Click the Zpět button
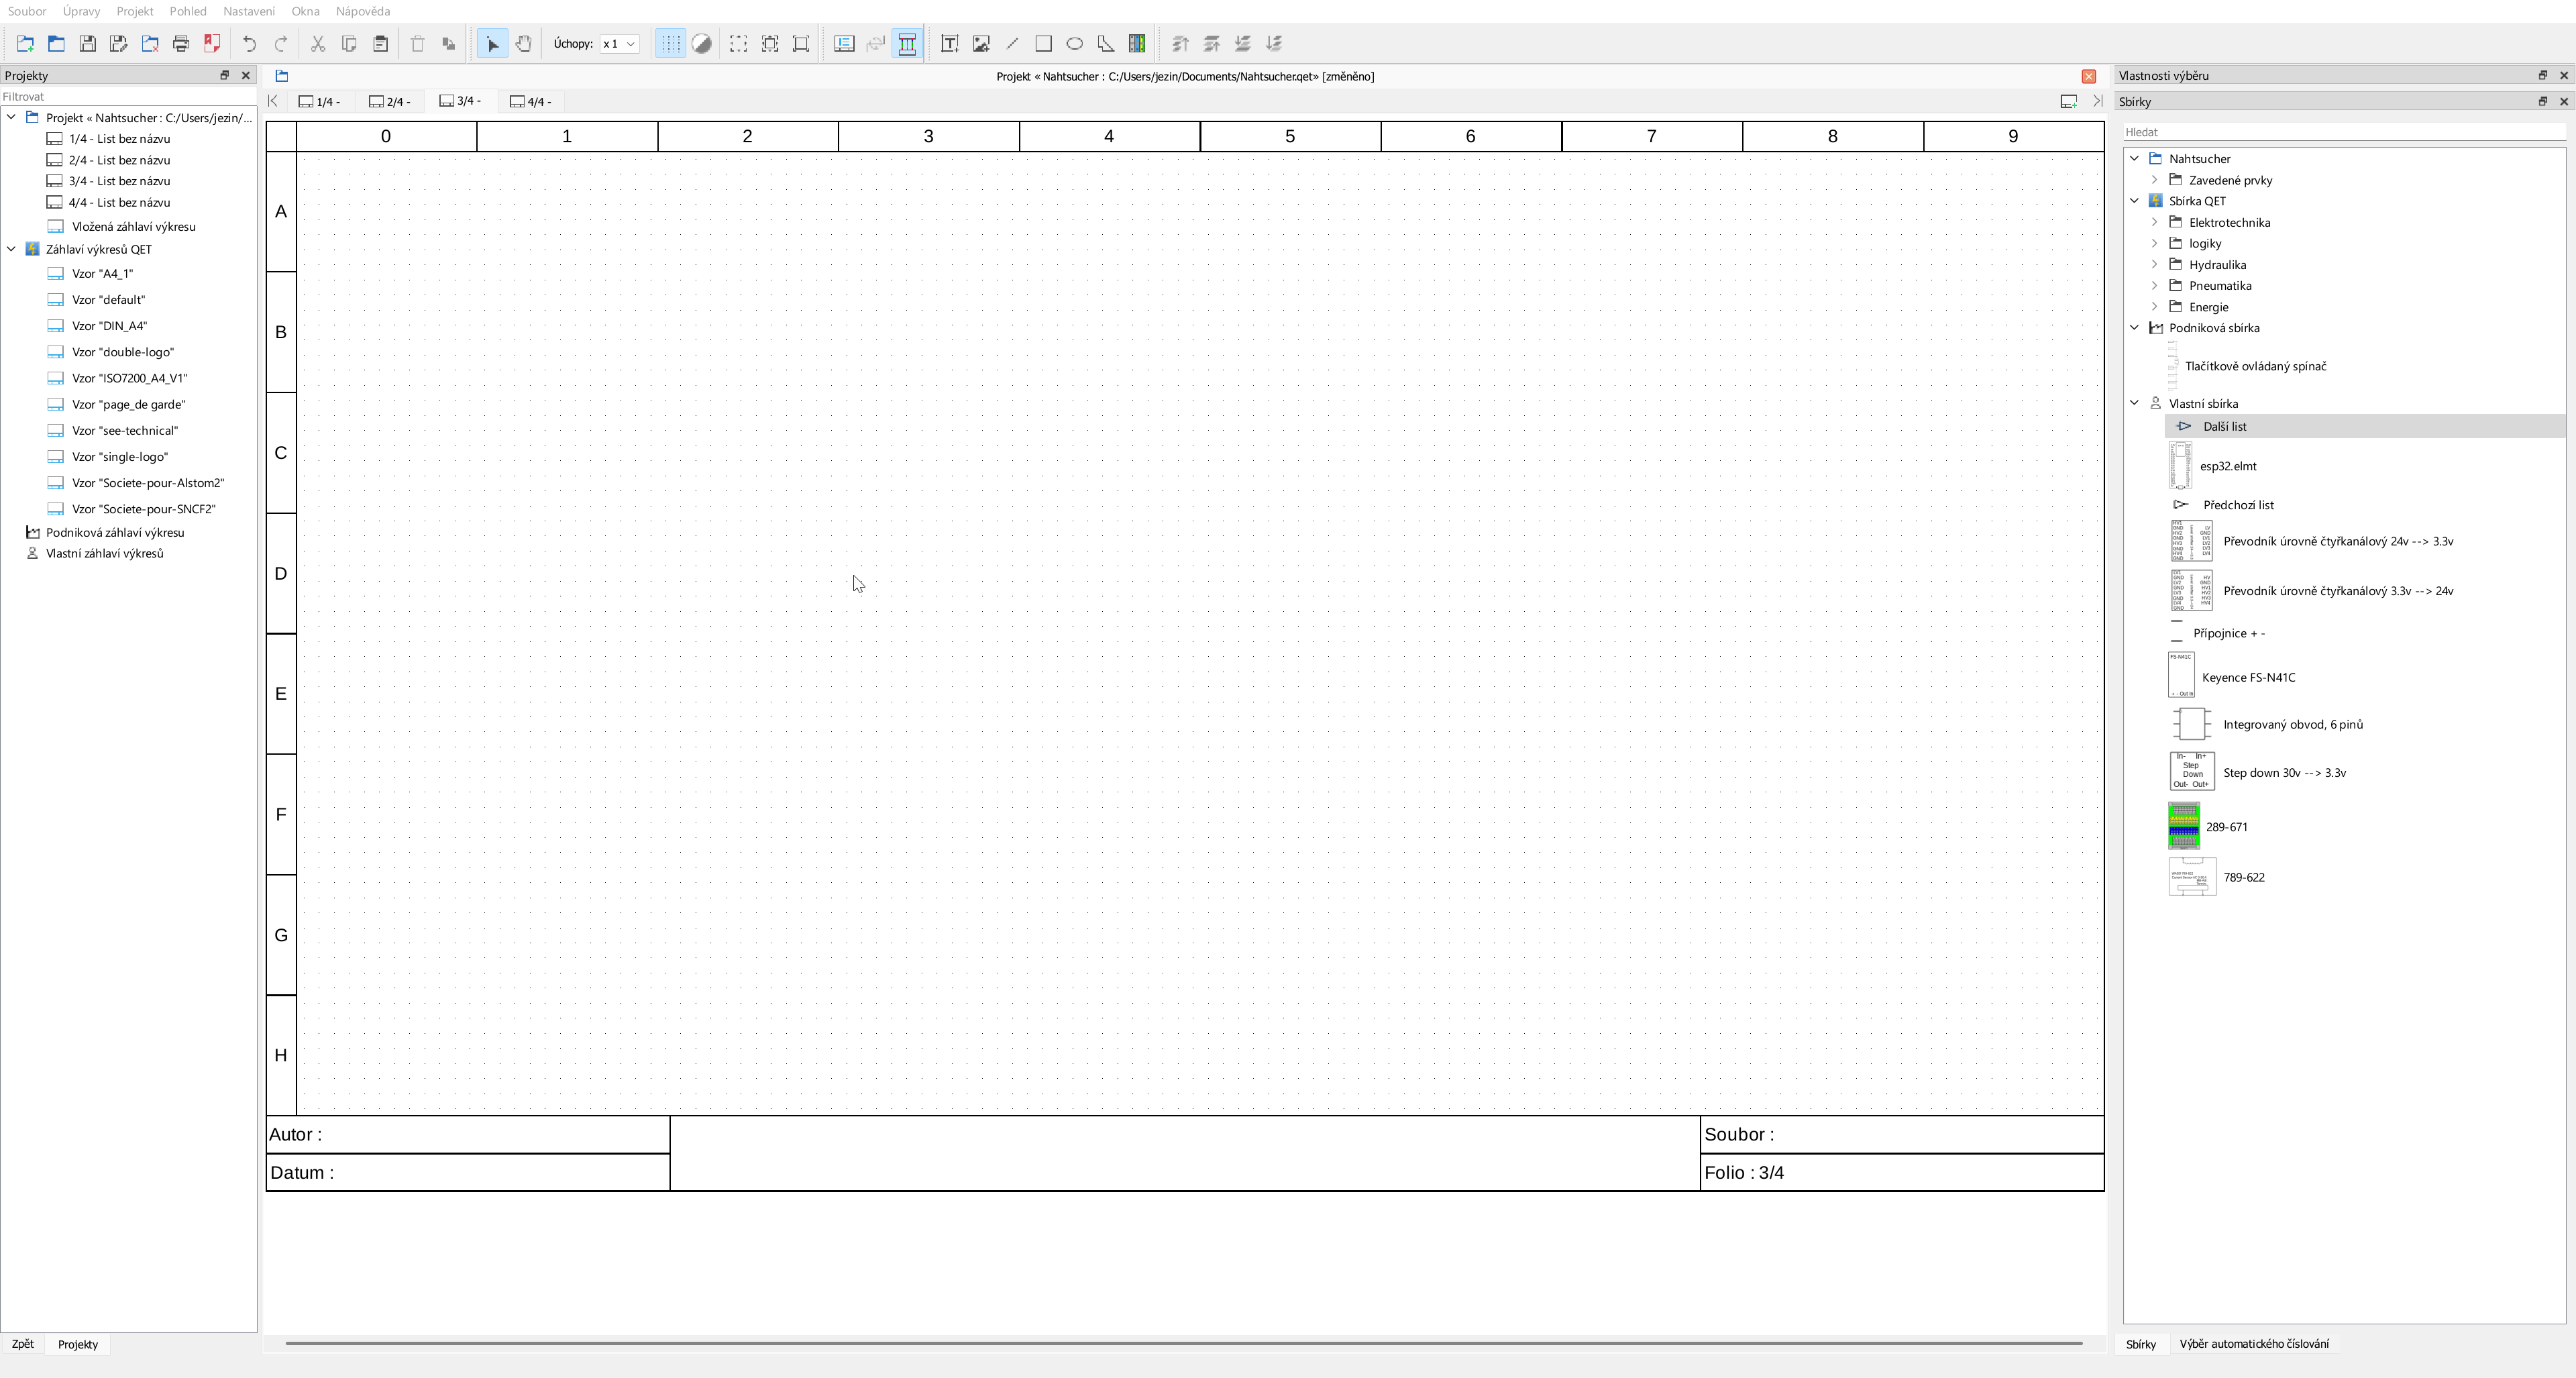Image resolution: width=2576 pixels, height=1378 pixels. pyautogui.click(x=21, y=1344)
